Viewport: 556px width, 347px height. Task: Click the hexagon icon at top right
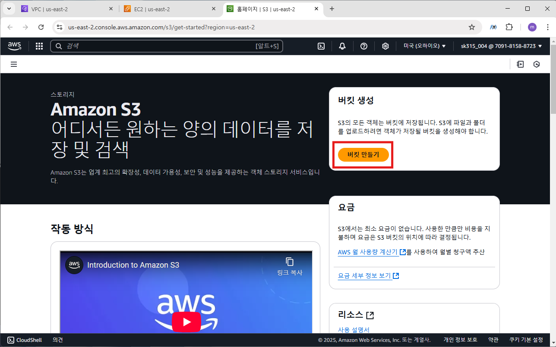click(537, 64)
